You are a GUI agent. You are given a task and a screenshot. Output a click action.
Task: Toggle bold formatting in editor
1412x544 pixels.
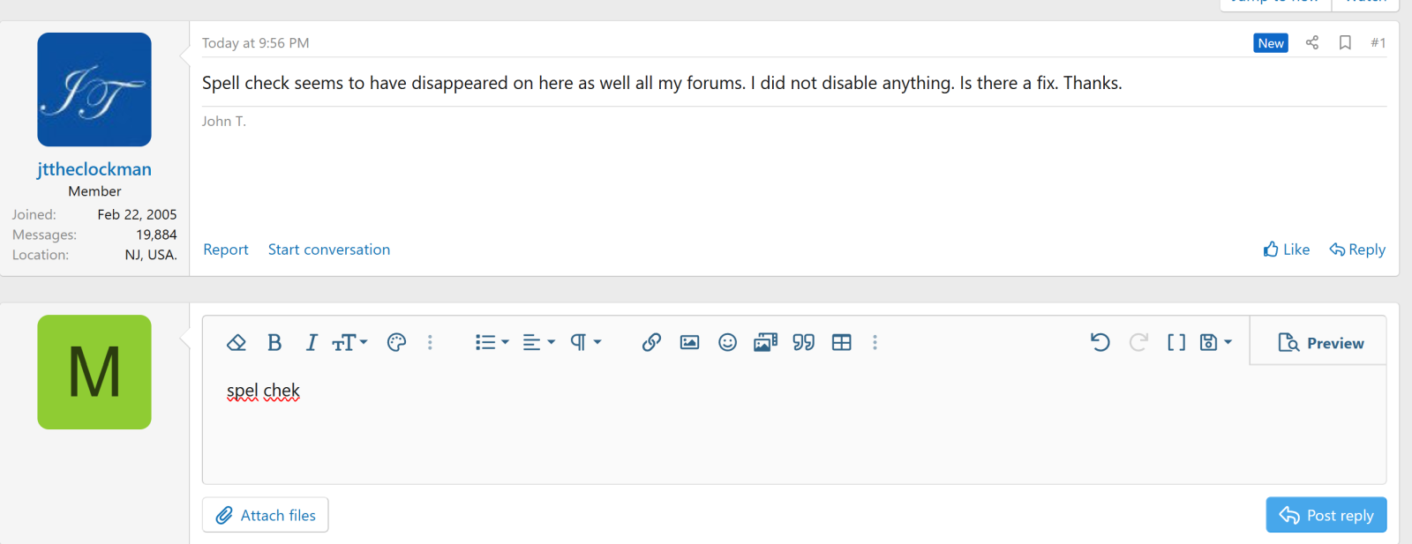click(x=274, y=342)
